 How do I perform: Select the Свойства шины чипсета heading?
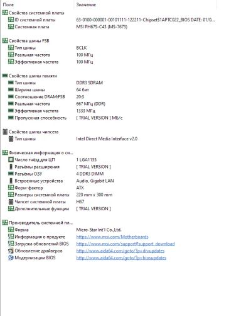(33, 132)
